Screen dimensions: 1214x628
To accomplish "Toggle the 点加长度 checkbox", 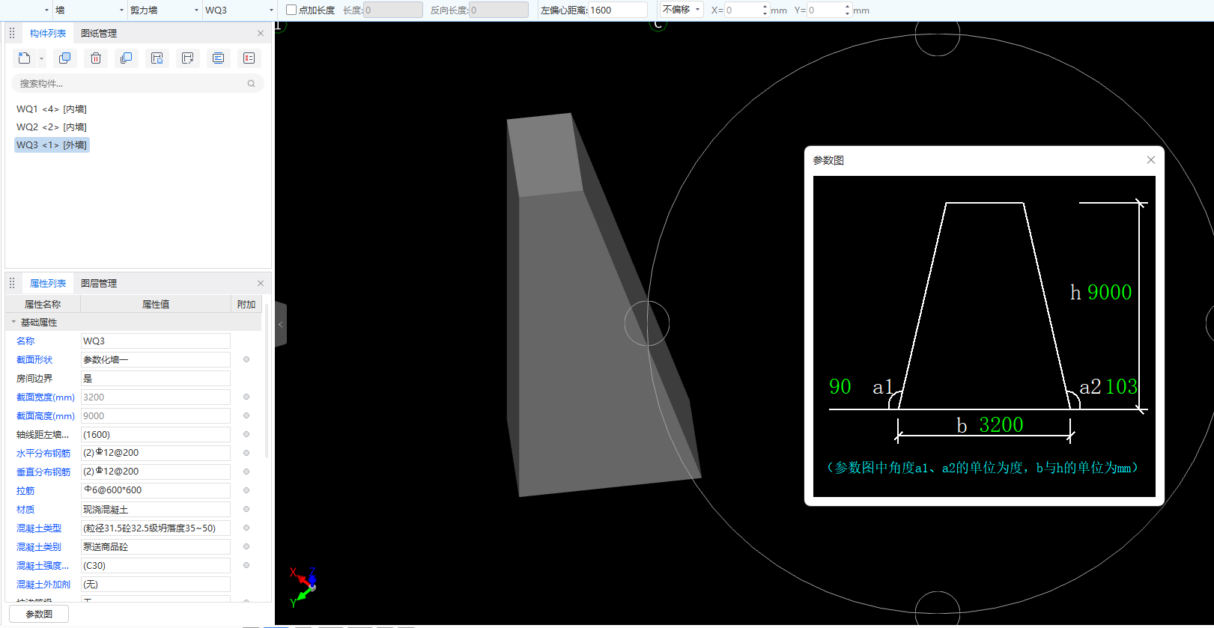I will [291, 10].
